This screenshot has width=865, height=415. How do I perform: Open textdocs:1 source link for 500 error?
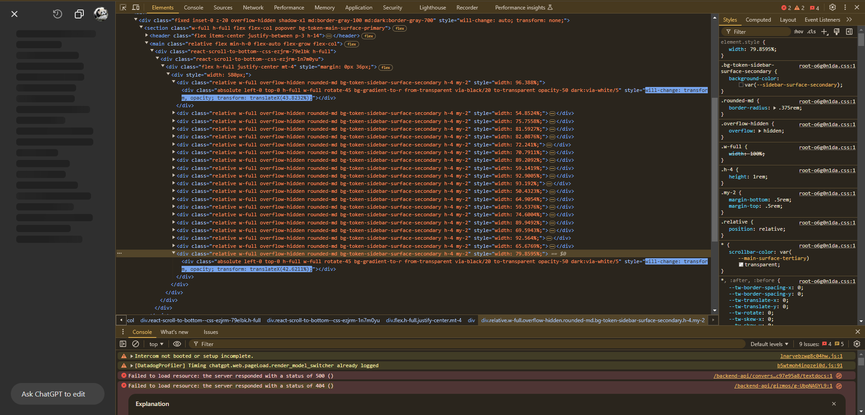773,376
